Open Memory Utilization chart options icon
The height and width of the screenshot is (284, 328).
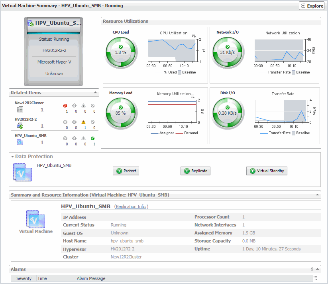coord(194,96)
